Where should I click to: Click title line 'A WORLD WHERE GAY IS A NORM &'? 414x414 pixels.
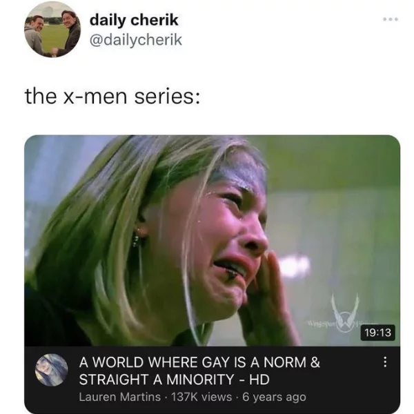click(199, 362)
